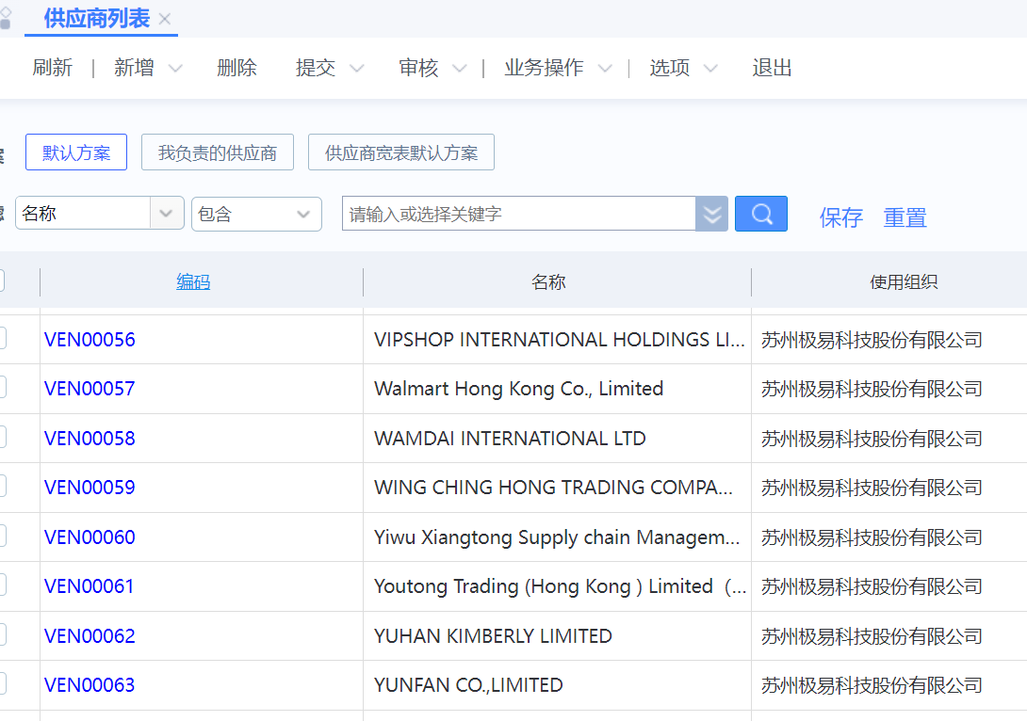1027x721 pixels.
Task: Tick the checkbox for row VEN00056
Action: tap(2, 338)
